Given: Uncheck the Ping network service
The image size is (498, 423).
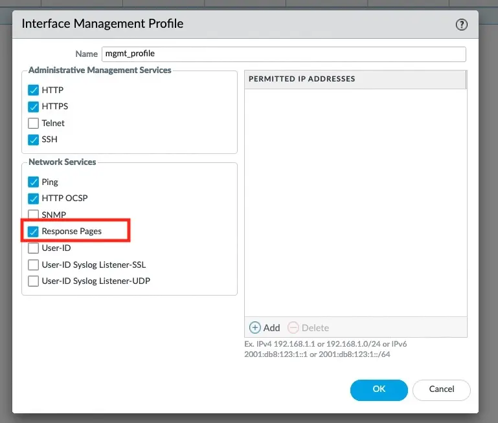Looking at the screenshot, I should 34,182.
